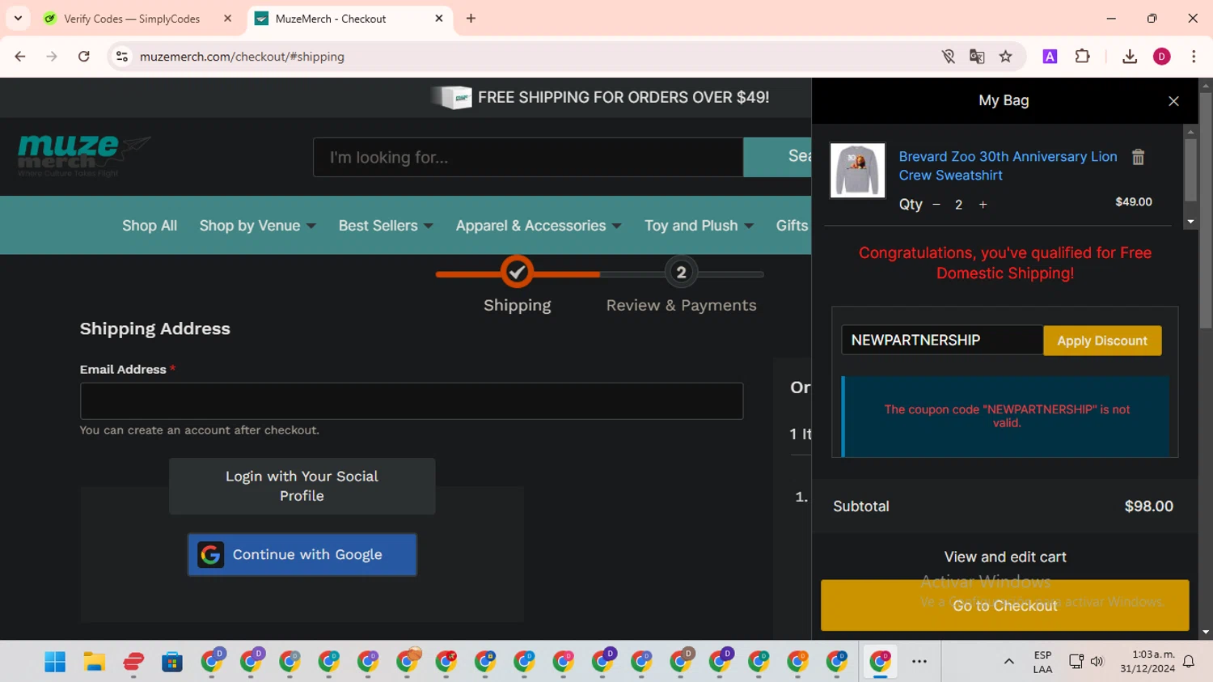Open a new browser tab
The width and height of the screenshot is (1213, 682).
click(x=471, y=19)
